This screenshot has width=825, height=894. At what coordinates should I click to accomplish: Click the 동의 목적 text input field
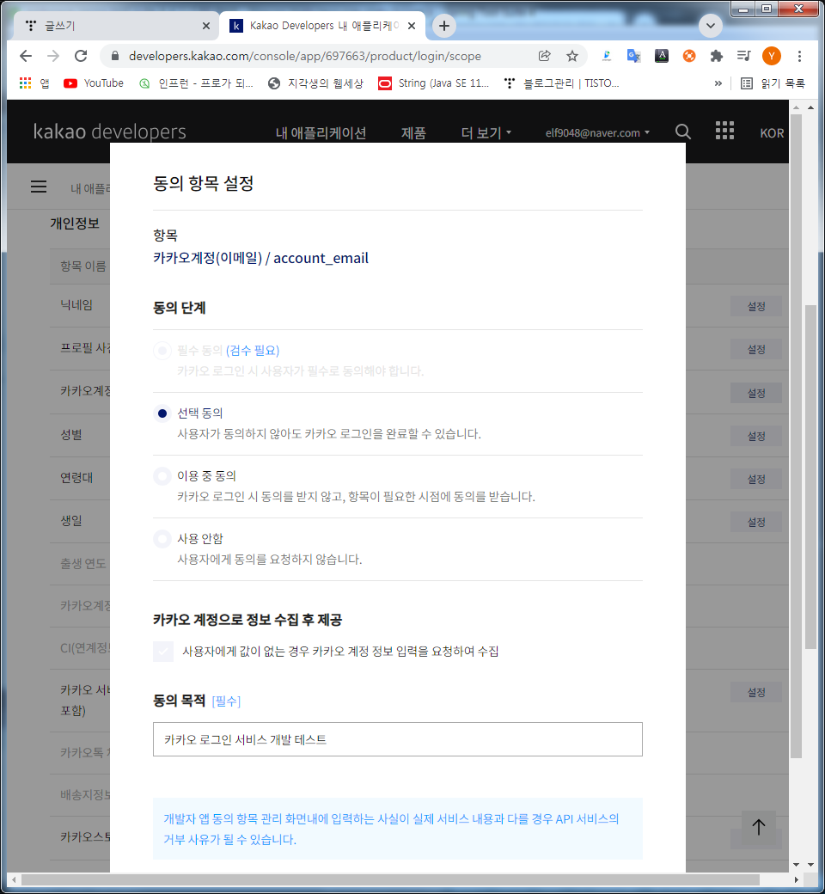pos(397,739)
